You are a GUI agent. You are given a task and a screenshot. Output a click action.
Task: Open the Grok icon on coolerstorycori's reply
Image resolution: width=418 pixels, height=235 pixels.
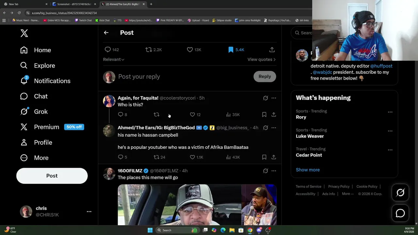(x=265, y=98)
